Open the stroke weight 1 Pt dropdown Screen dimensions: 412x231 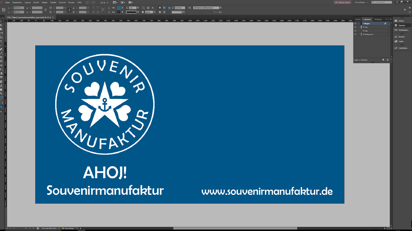pyautogui.click(x=138, y=8)
